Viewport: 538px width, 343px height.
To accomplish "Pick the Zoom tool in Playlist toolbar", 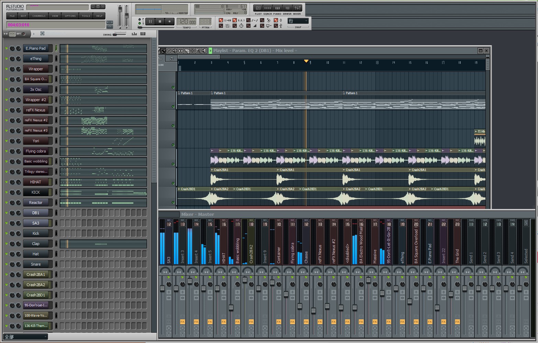I will click(x=198, y=51).
